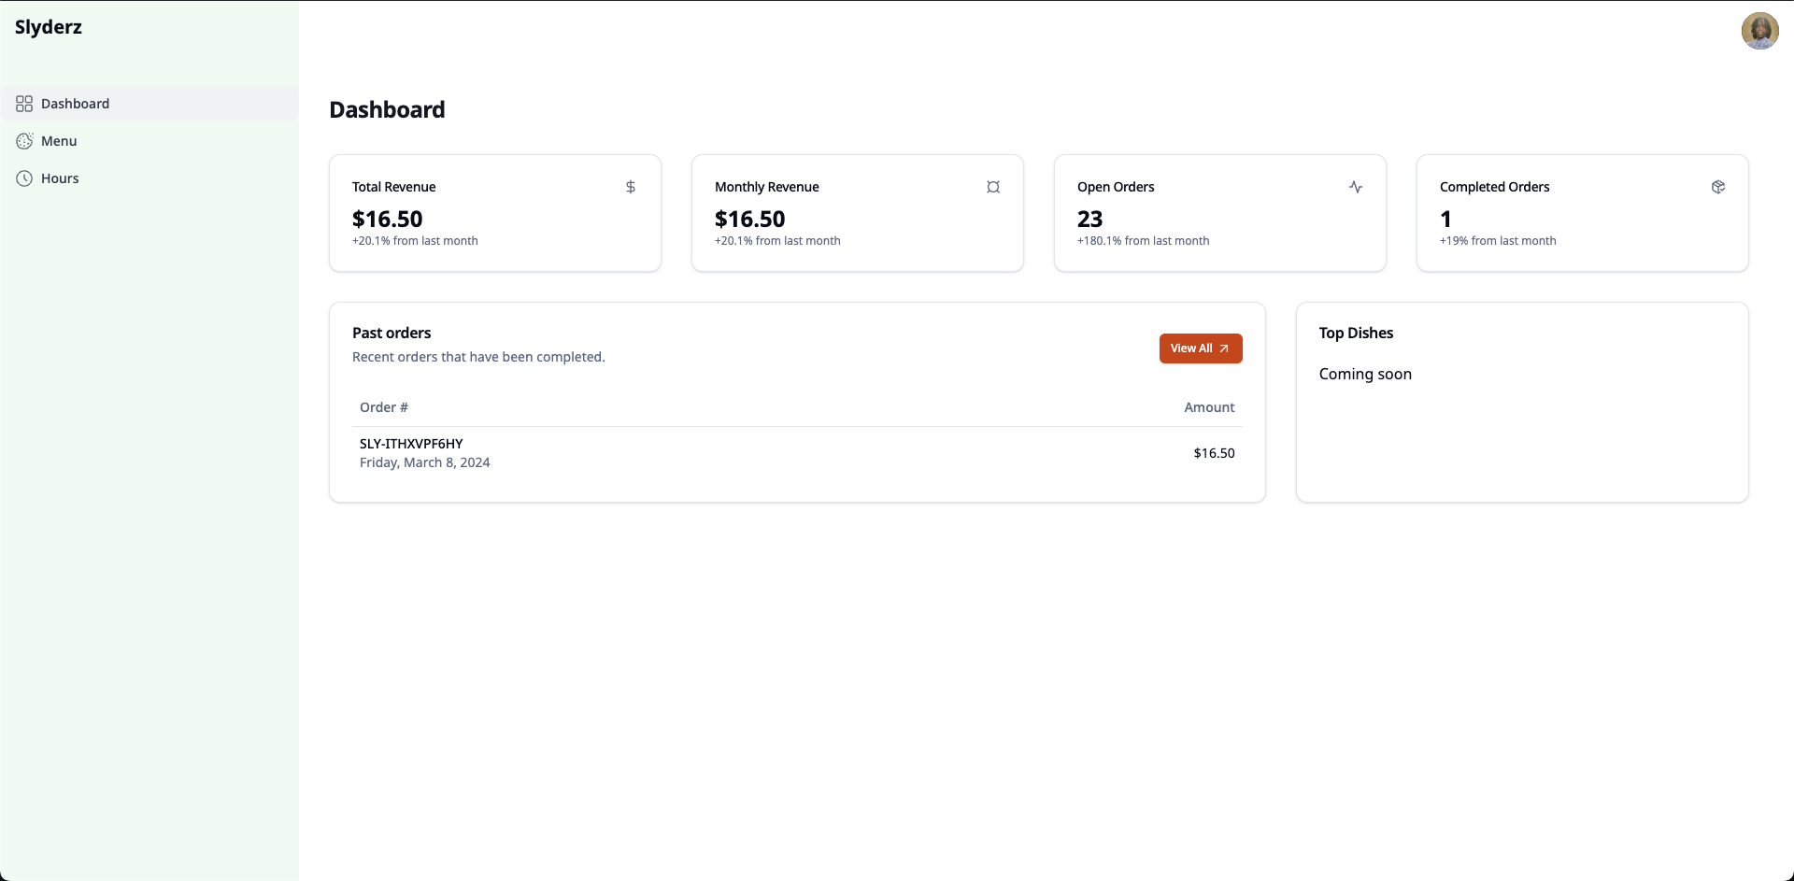Click the View All orders button
Image resolution: width=1794 pixels, height=881 pixels.
[x=1201, y=348]
